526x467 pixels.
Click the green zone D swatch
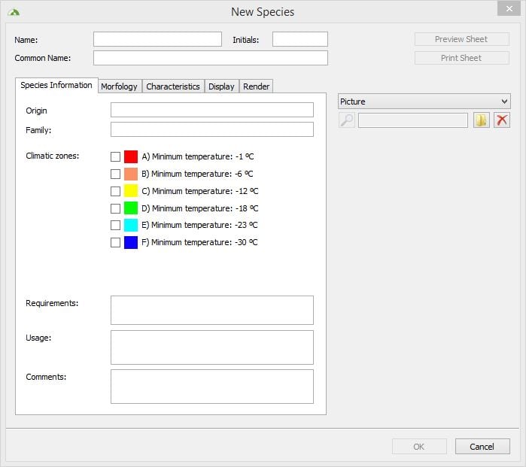click(131, 208)
